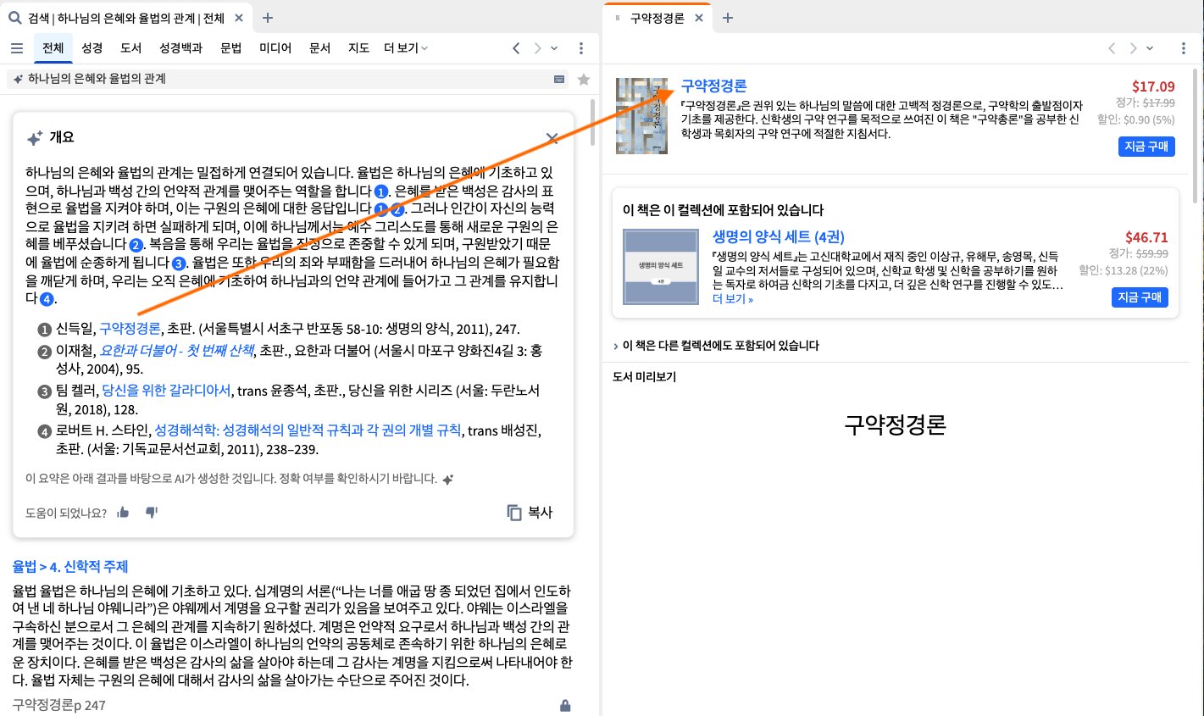The height and width of the screenshot is (716, 1204).
Task: Click footnote marker 3 in the summary
Action: (179, 264)
